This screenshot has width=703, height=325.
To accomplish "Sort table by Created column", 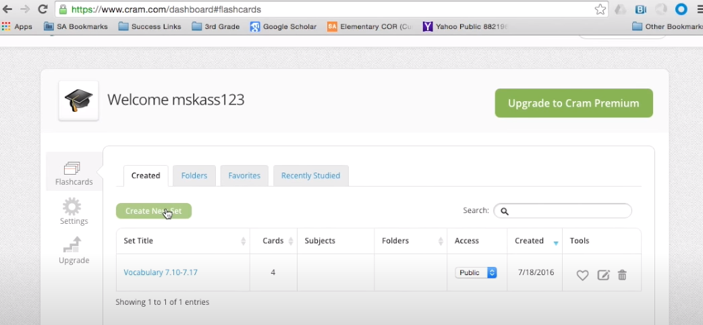I will (x=535, y=241).
